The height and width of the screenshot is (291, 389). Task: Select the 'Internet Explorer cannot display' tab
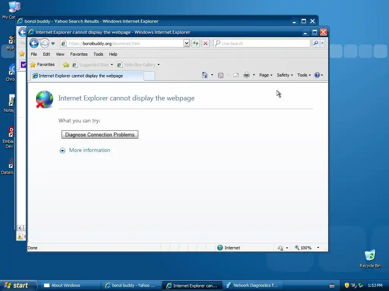(87, 76)
